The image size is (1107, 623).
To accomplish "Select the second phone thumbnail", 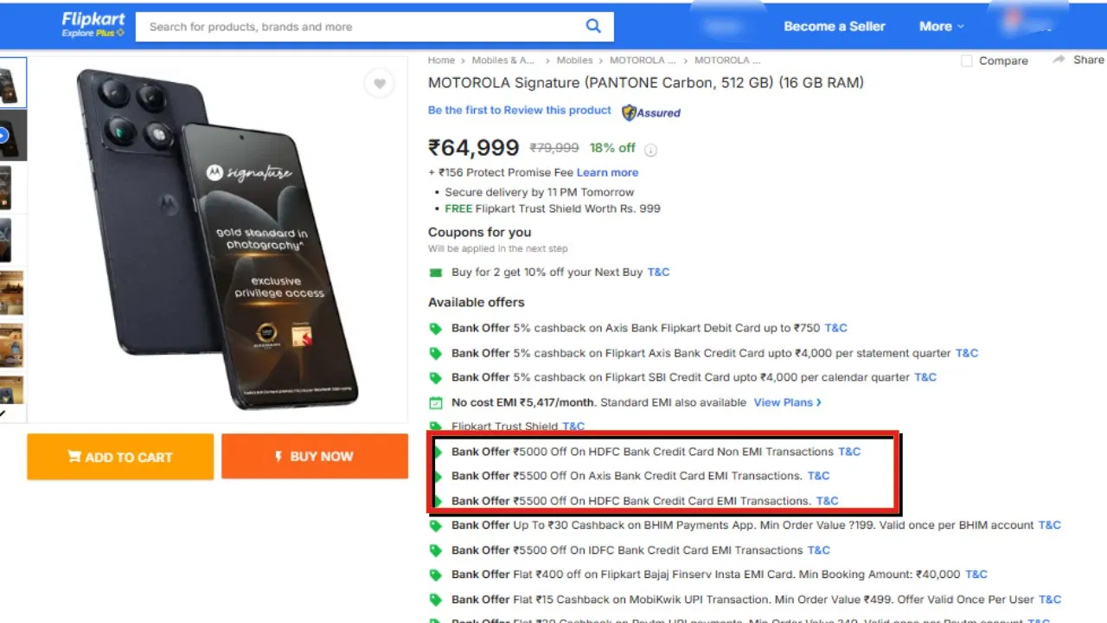I will 12,135.
